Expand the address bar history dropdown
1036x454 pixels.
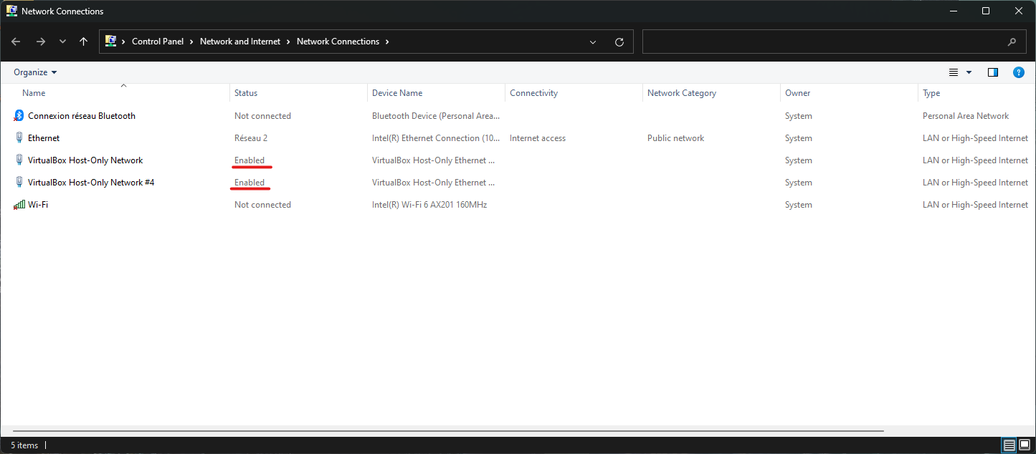coord(593,42)
